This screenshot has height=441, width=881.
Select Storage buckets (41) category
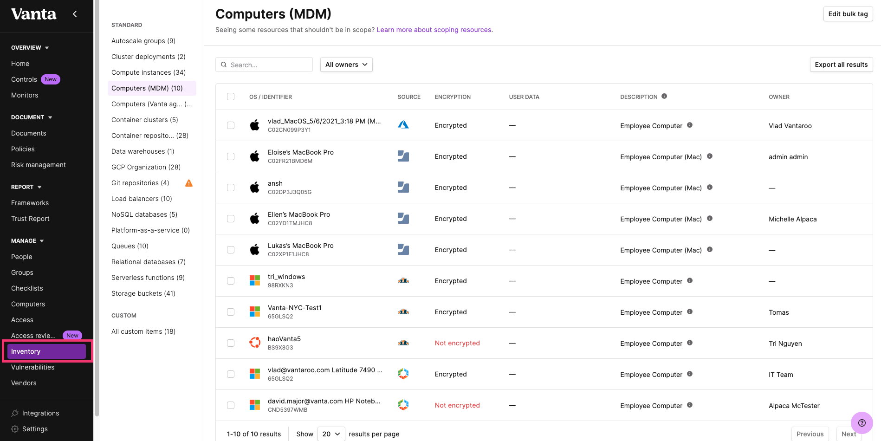(x=143, y=293)
